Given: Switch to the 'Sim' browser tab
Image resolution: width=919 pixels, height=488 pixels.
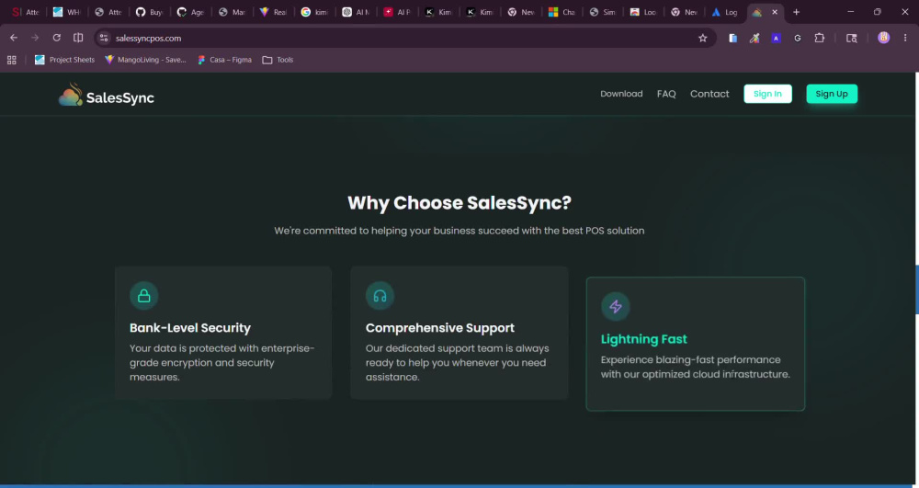Looking at the screenshot, I should [x=603, y=12].
